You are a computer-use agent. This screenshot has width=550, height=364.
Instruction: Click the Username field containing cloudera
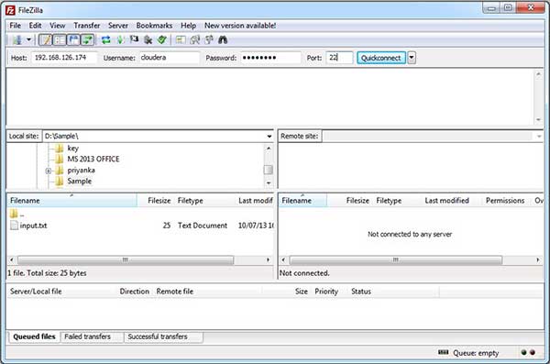pyautogui.click(x=170, y=58)
